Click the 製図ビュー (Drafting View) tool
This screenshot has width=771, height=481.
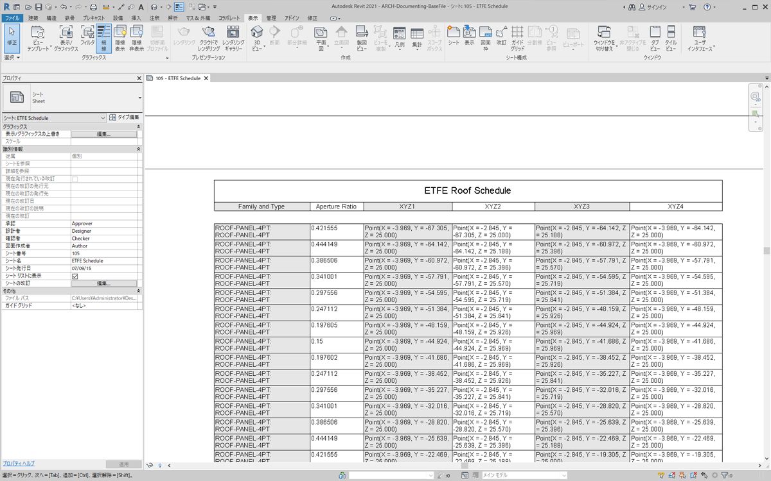pos(362,38)
